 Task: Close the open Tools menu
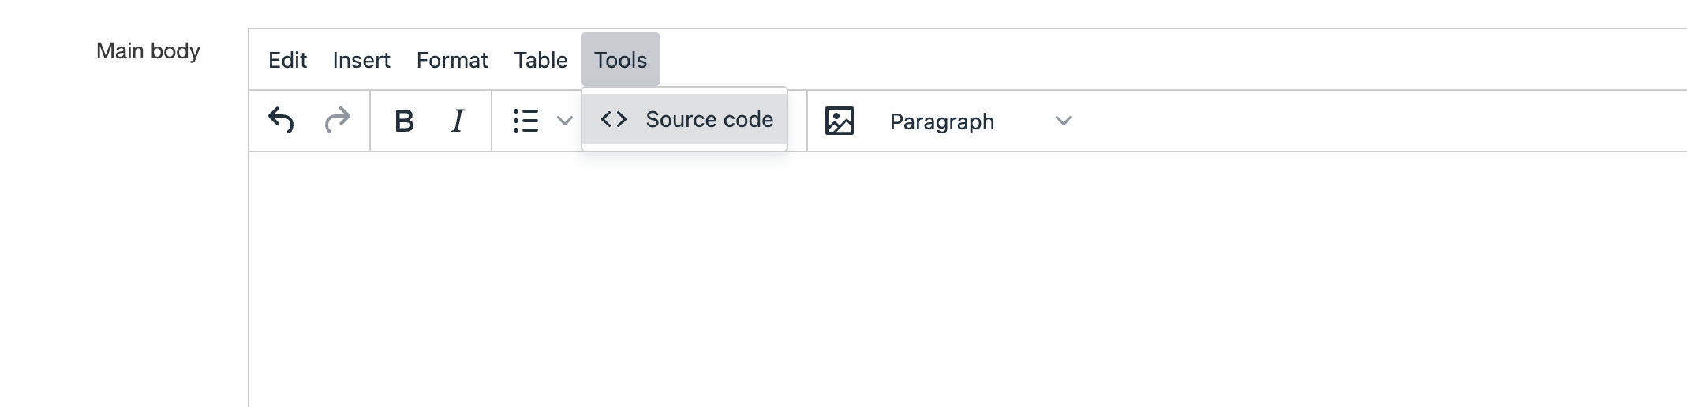click(x=620, y=60)
